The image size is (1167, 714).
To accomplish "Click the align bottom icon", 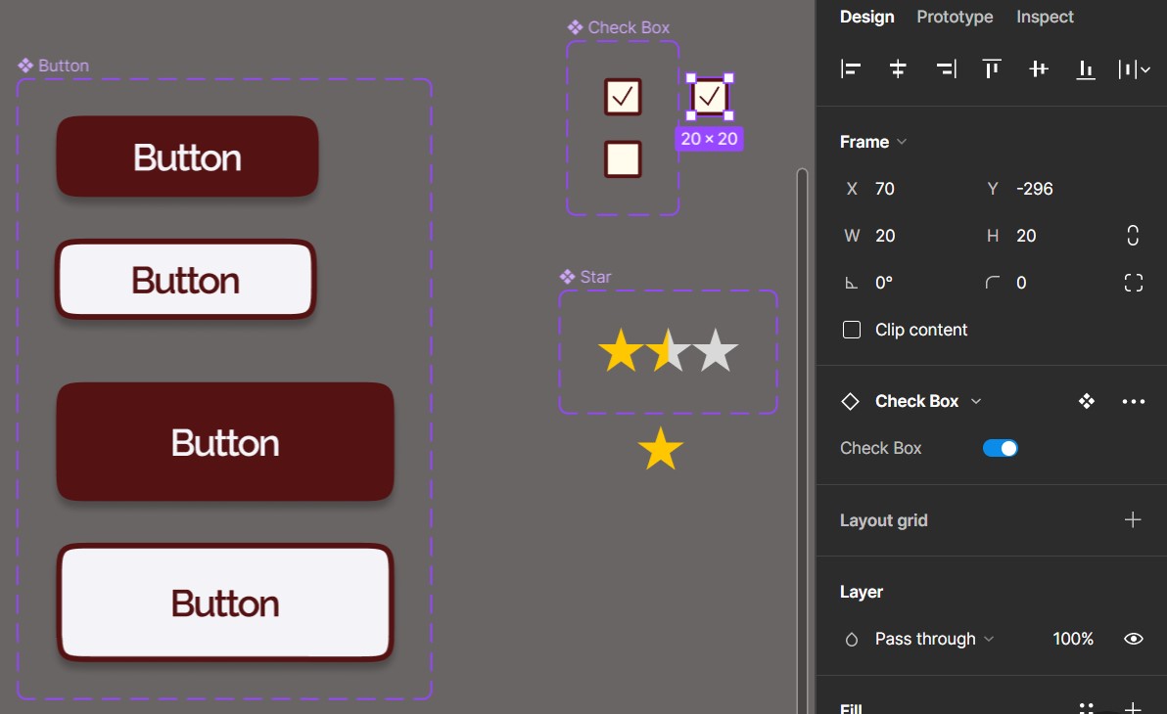I will tap(1086, 69).
